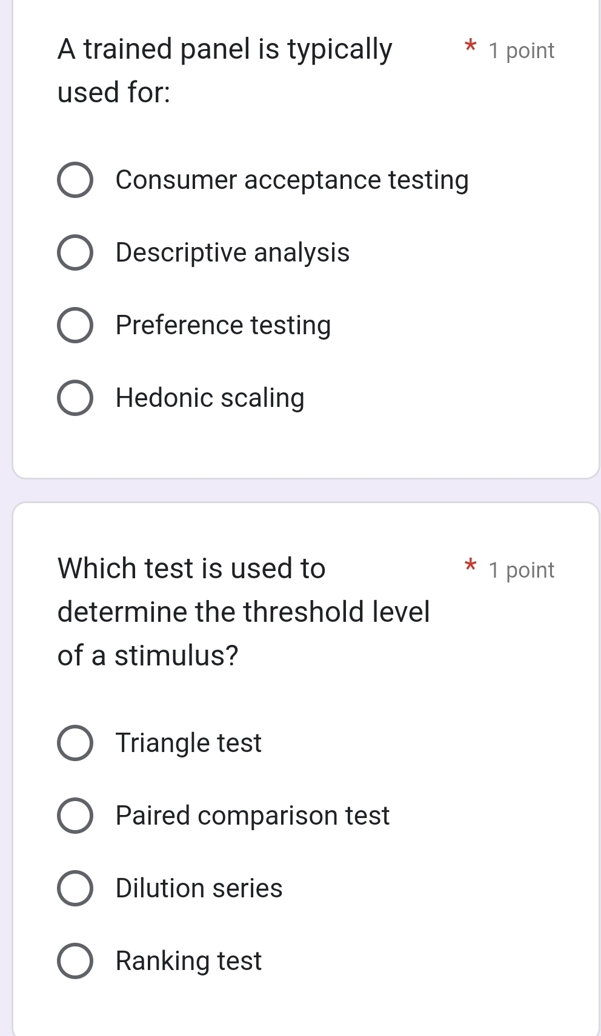This screenshot has width=601, height=1036.
Task: Pick the Dilution series radio button
Action: (75, 888)
